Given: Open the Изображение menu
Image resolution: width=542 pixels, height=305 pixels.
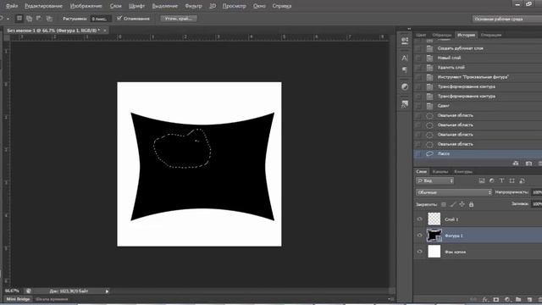Looking at the screenshot, I should click(x=86, y=6).
